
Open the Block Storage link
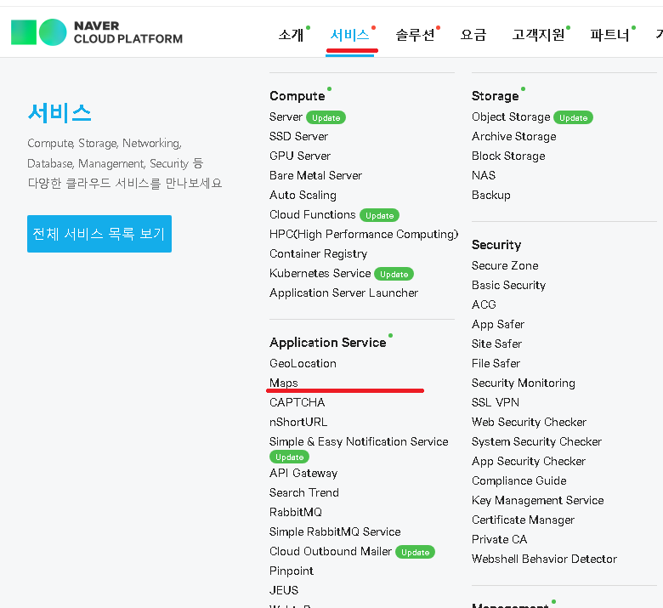tap(508, 156)
